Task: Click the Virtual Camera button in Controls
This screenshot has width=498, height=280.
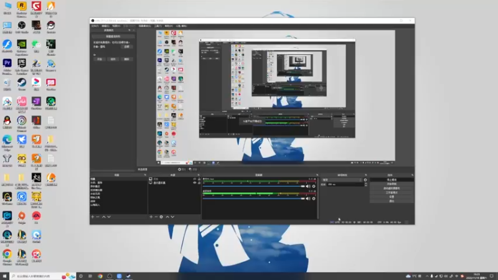Action: [x=392, y=189]
